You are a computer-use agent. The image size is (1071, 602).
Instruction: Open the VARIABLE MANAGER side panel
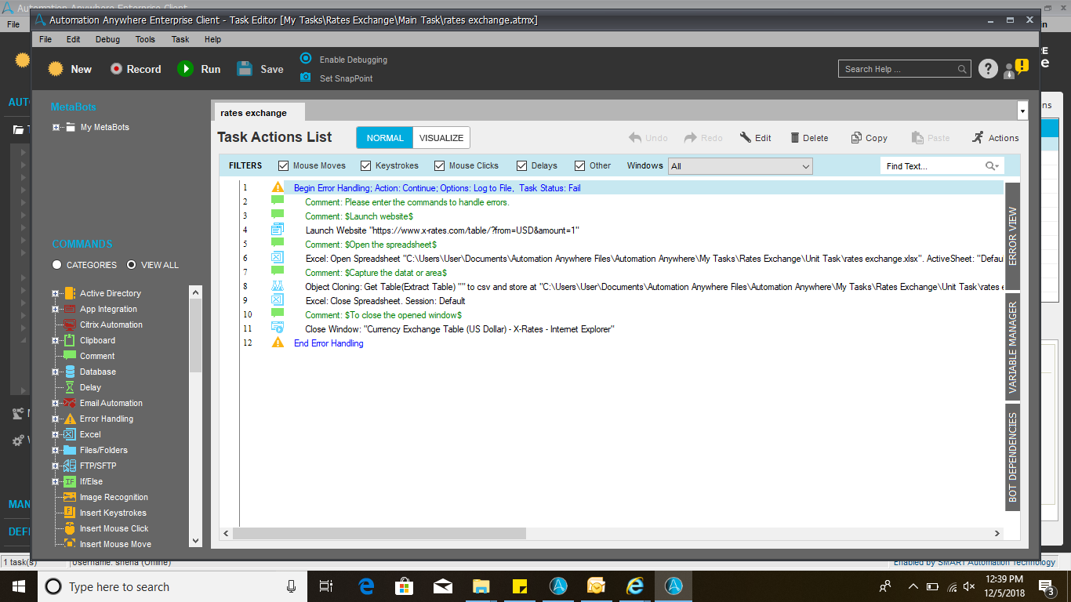click(1012, 347)
